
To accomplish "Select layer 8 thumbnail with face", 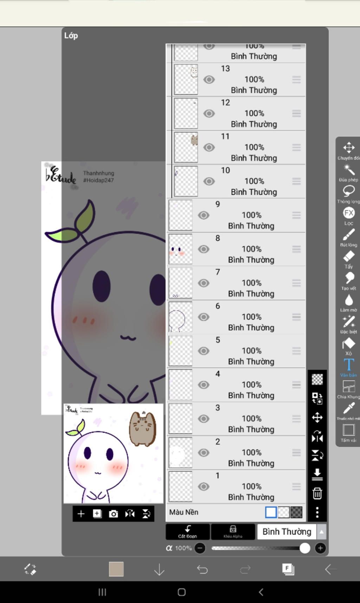I will point(181,249).
